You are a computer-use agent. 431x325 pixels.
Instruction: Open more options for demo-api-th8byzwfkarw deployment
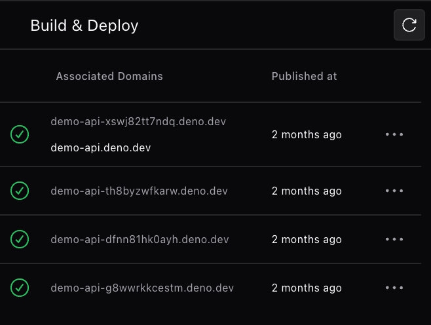pos(394,191)
